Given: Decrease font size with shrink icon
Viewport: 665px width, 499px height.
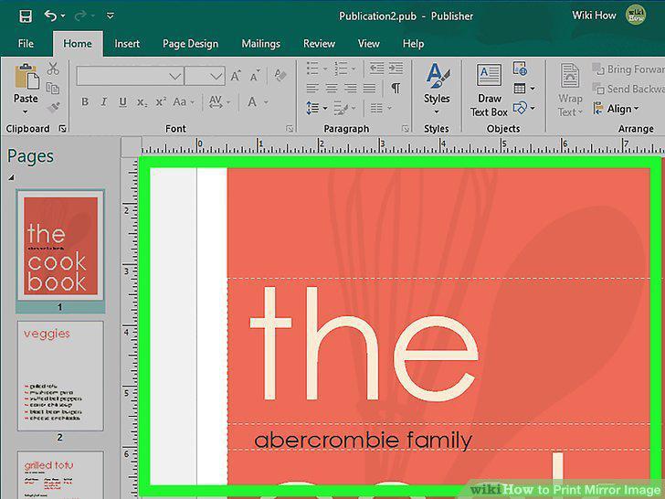Looking at the screenshot, I should coord(255,76).
